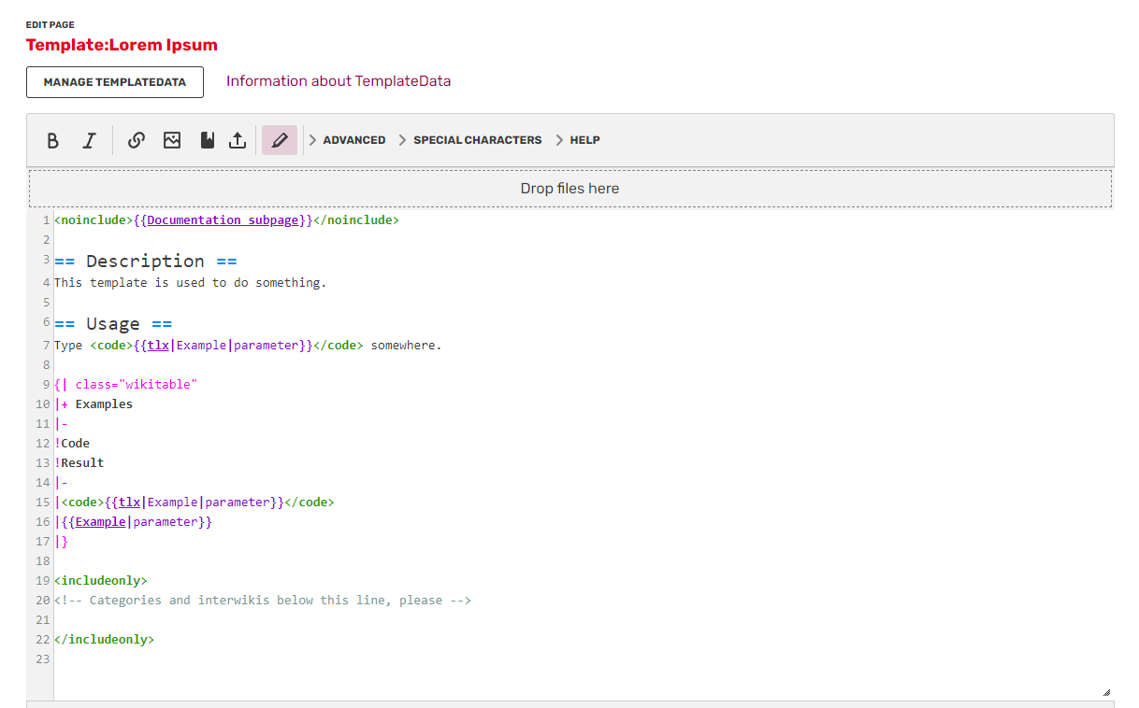Click the Categories and interwikis comment line

[x=263, y=601]
